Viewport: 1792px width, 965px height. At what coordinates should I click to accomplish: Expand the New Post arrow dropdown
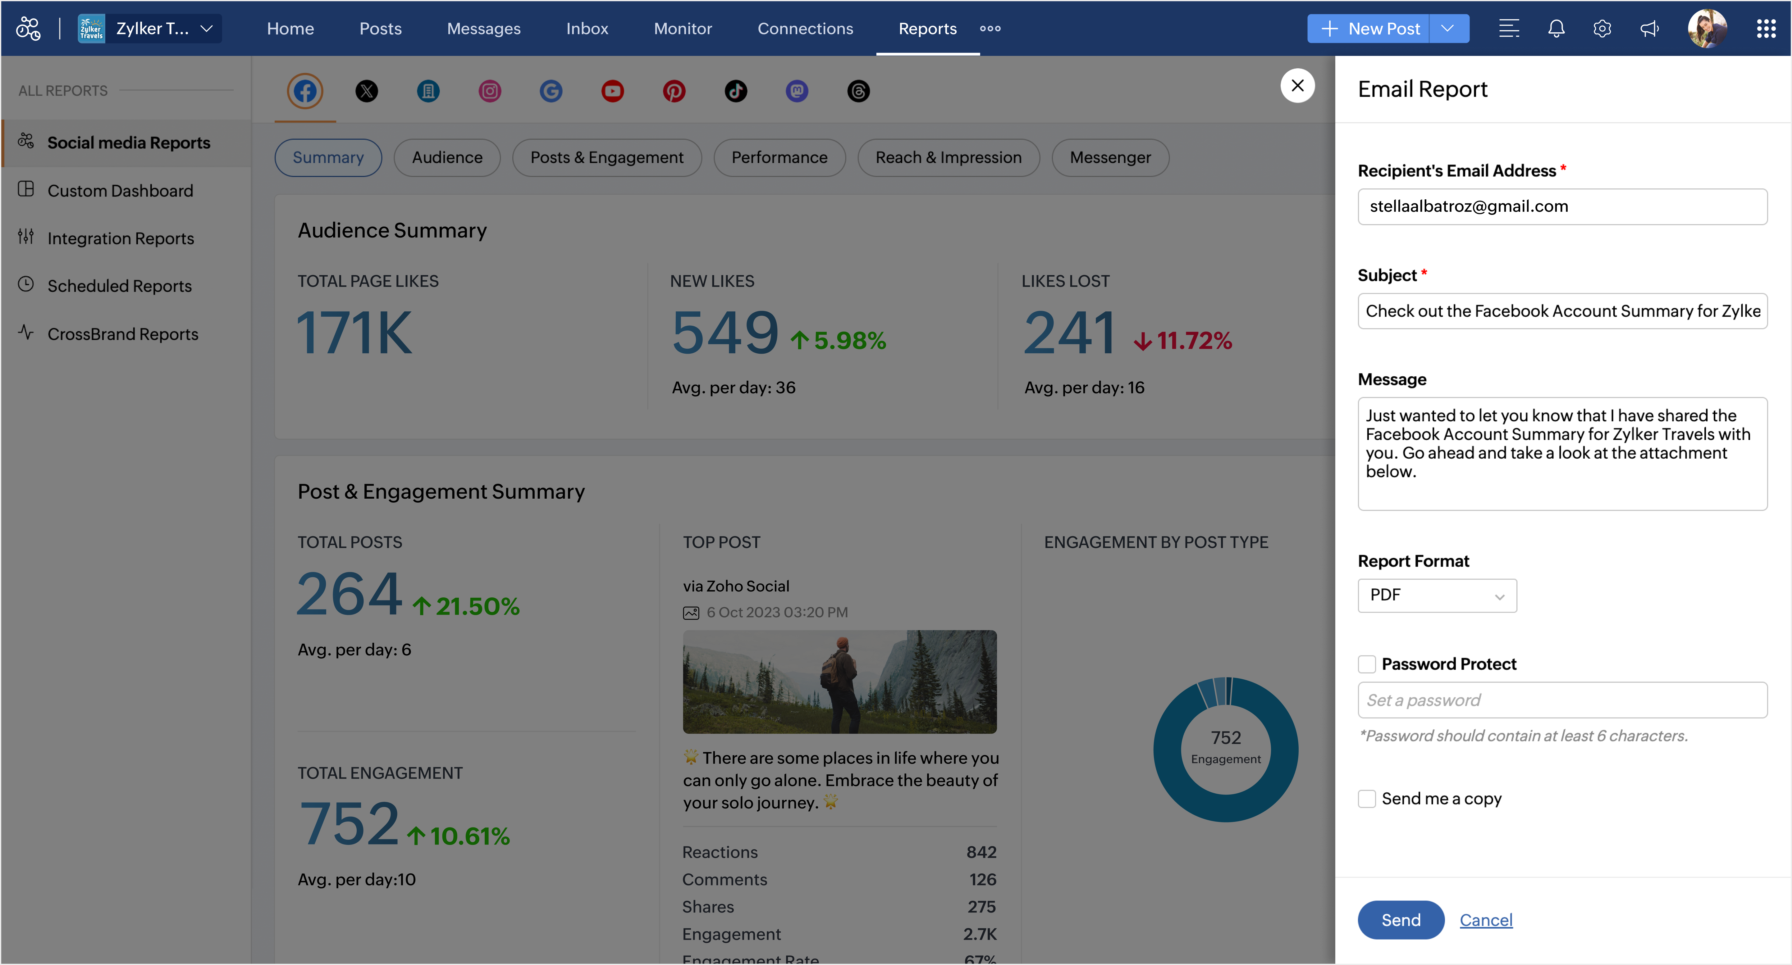1448,29
